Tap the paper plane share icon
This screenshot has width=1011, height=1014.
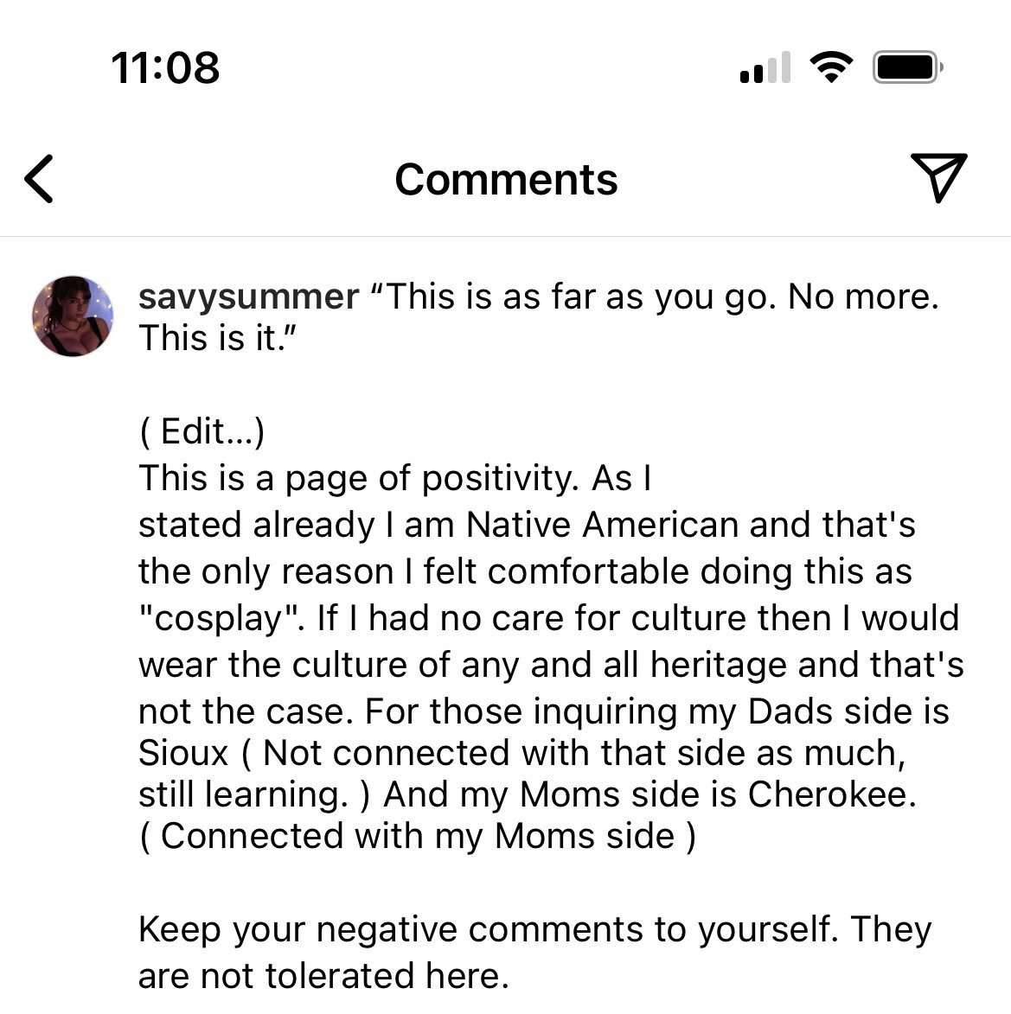(x=938, y=177)
